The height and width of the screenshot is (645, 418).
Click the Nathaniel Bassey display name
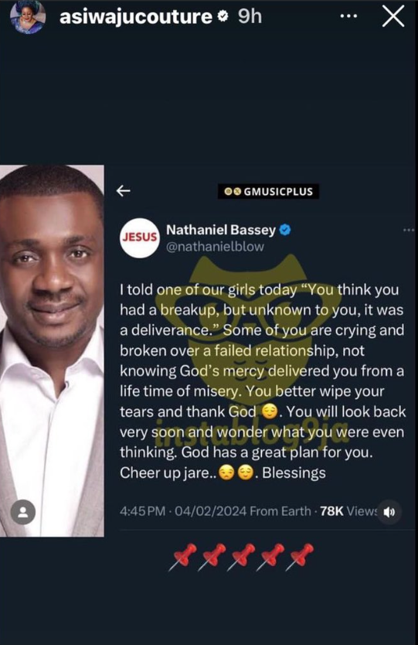(x=221, y=230)
